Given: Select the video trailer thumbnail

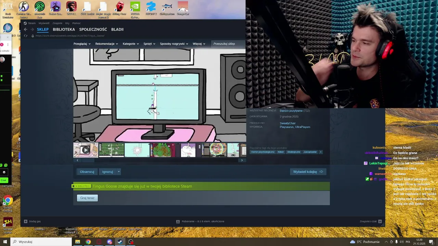Looking at the screenshot, I should [86, 150].
